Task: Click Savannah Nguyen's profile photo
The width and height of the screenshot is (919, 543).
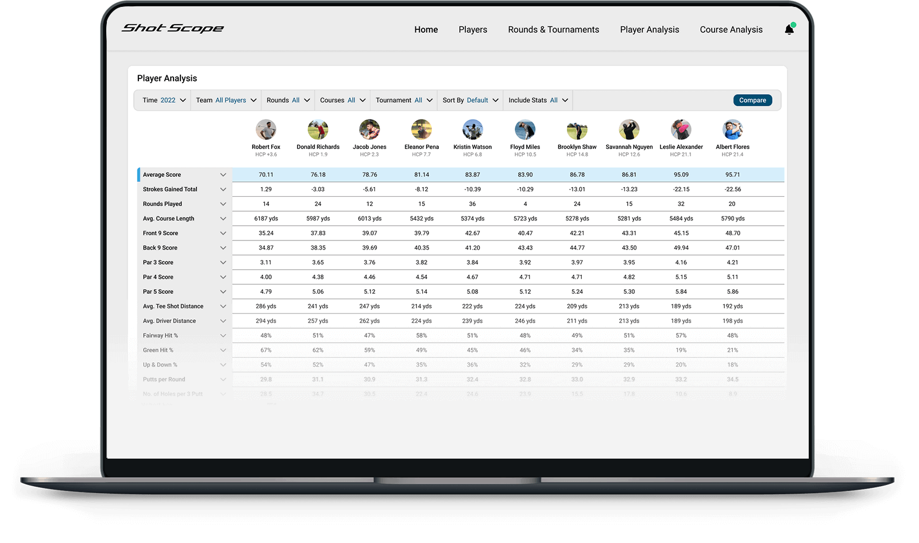Action: pyautogui.click(x=629, y=130)
